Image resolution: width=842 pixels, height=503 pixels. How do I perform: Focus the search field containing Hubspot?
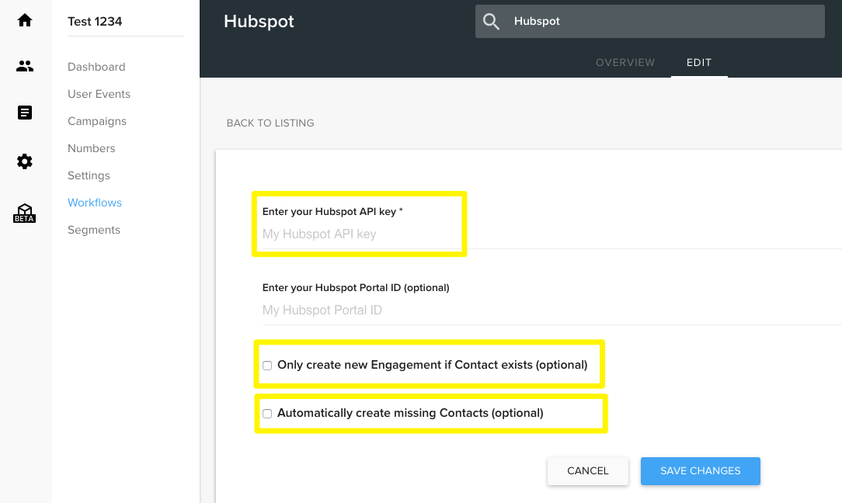tap(650, 22)
